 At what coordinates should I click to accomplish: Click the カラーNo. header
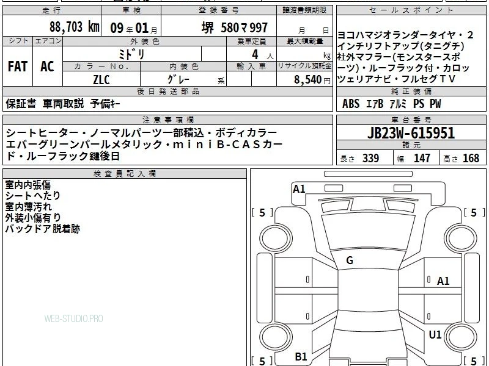pos(101,66)
